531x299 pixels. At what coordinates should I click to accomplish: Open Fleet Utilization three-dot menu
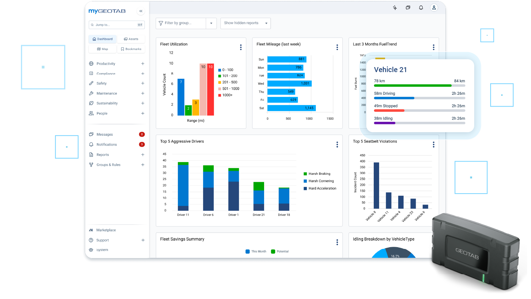pos(241,47)
